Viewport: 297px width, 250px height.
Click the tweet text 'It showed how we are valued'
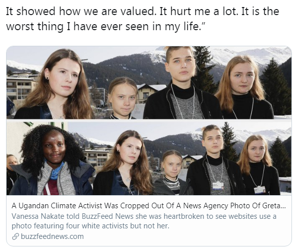(x=81, y=12)
